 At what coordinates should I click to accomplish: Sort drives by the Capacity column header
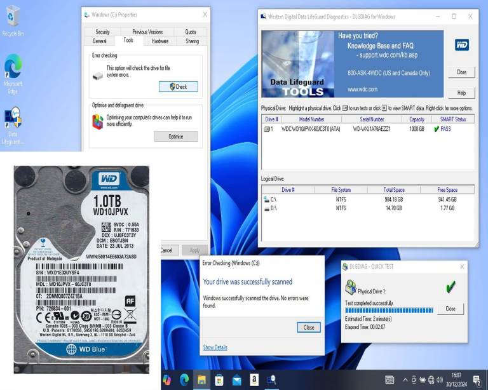tap(416, 119)
